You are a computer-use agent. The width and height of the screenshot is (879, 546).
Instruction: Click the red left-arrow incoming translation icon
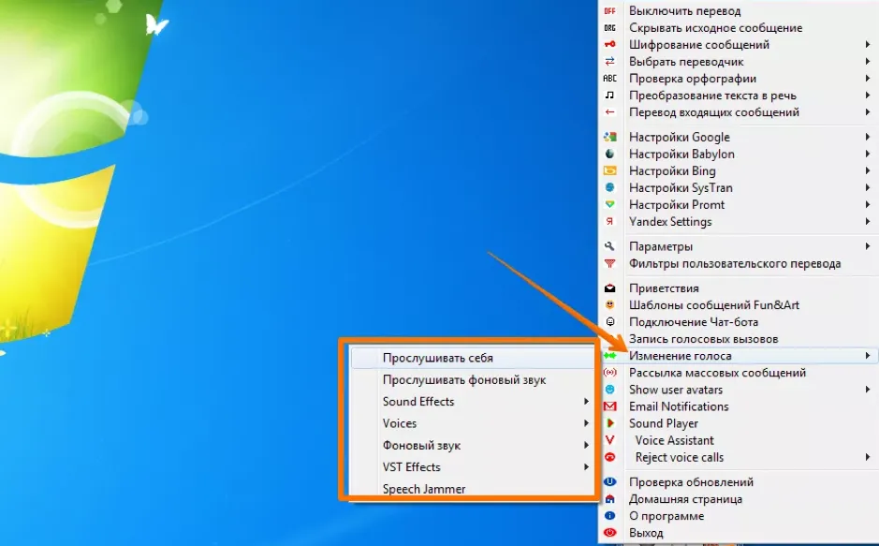[609, 112]
